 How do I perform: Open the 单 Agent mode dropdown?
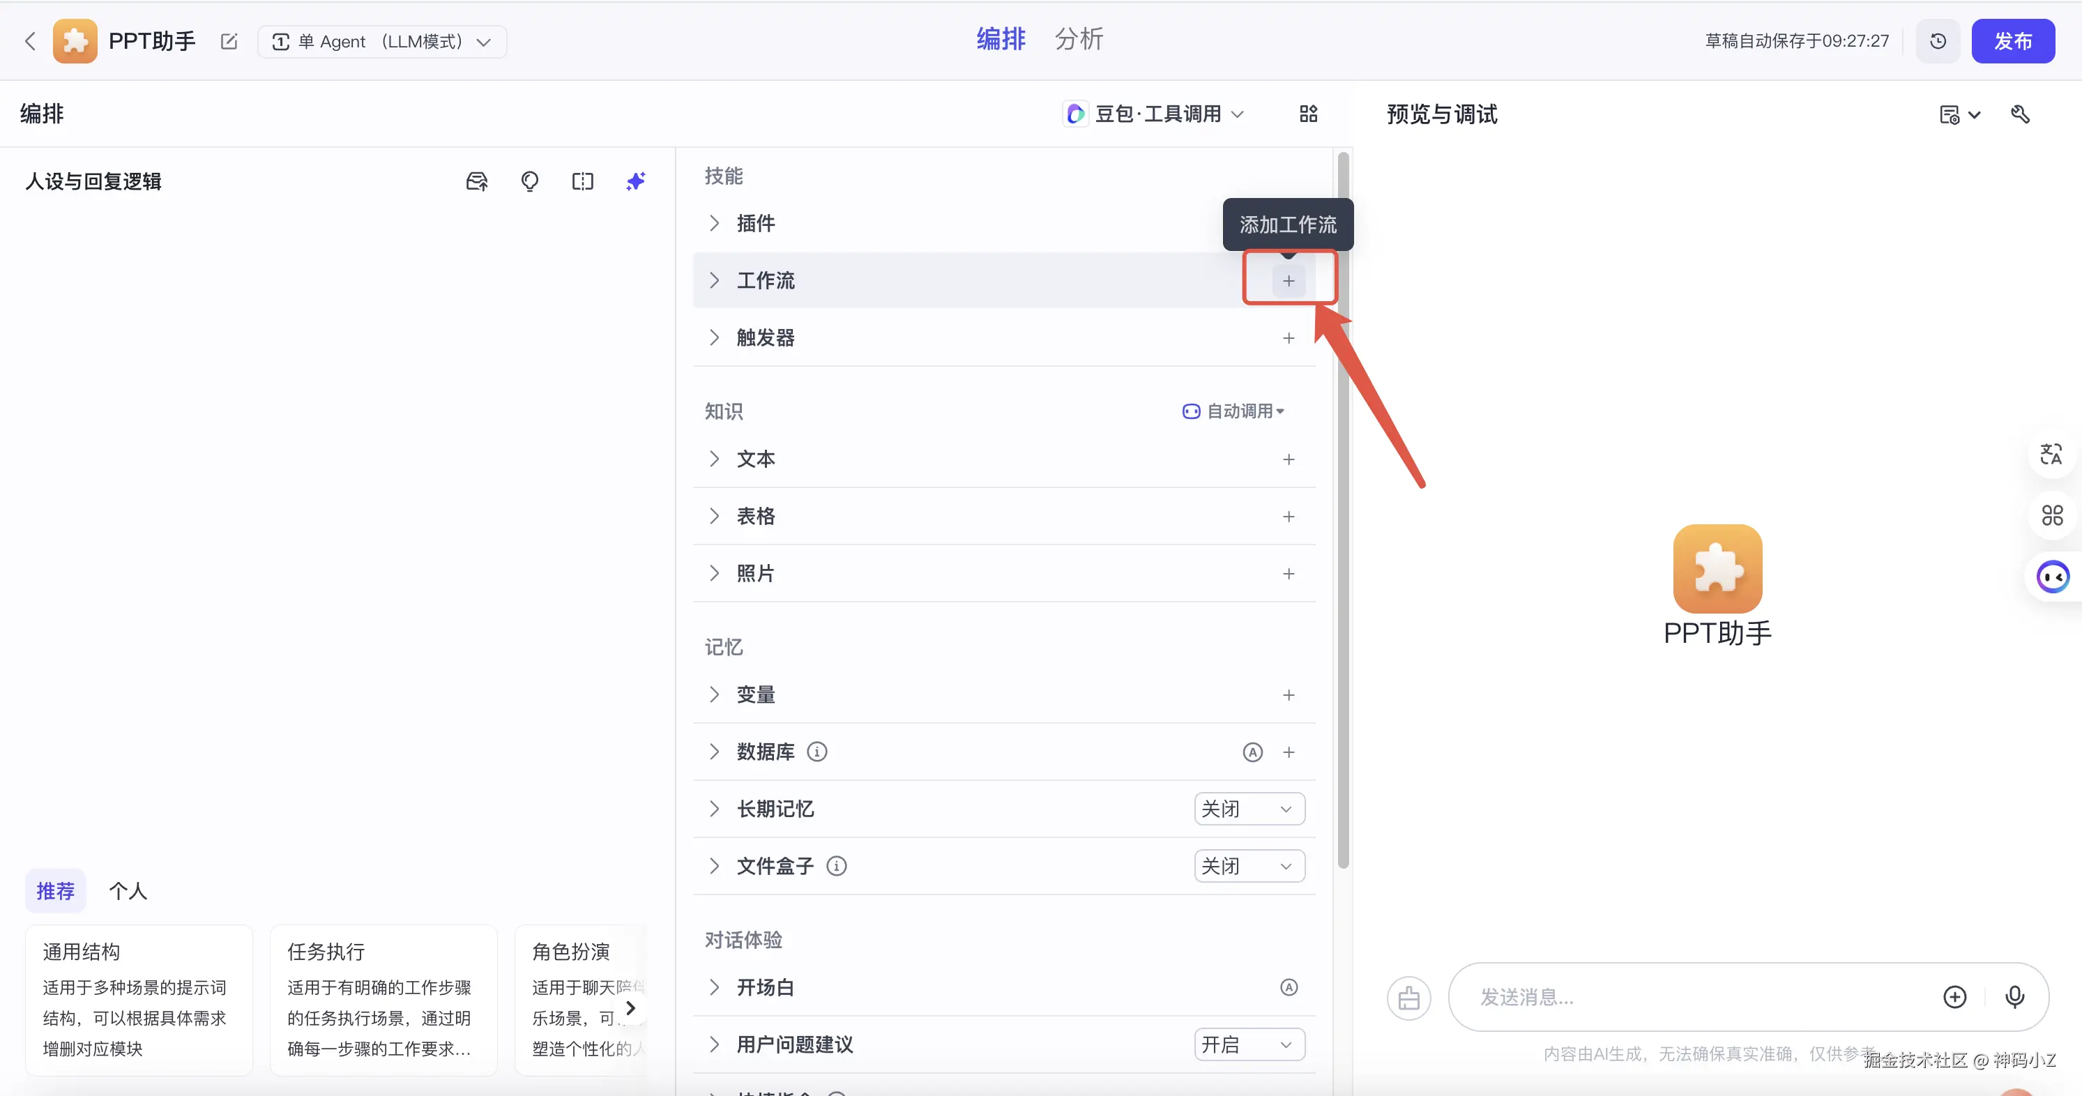coord(381,41)
